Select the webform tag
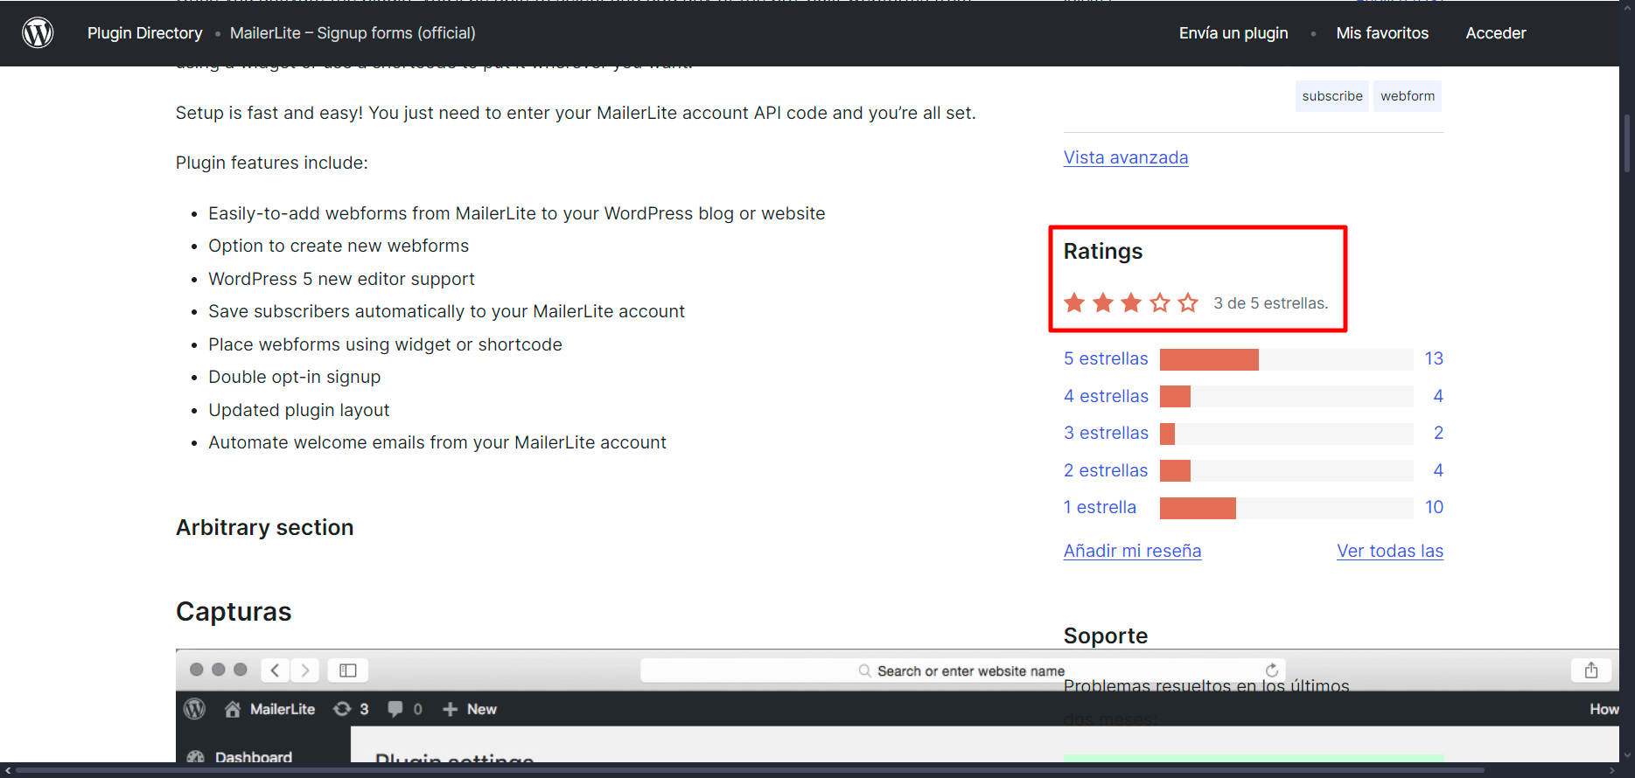Image resolution: width=1635 pixels, height=778 pixels. (x=1408, y=96)
